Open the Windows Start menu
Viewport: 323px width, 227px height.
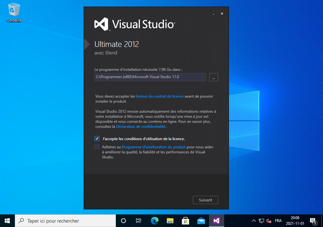[x=7, y=221]
